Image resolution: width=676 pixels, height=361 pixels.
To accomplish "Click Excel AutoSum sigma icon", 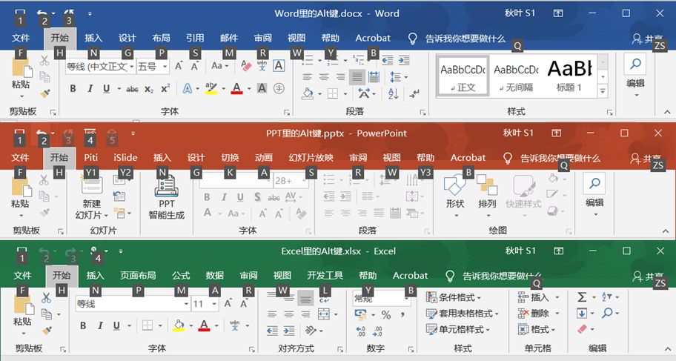I will pos(582,297).
